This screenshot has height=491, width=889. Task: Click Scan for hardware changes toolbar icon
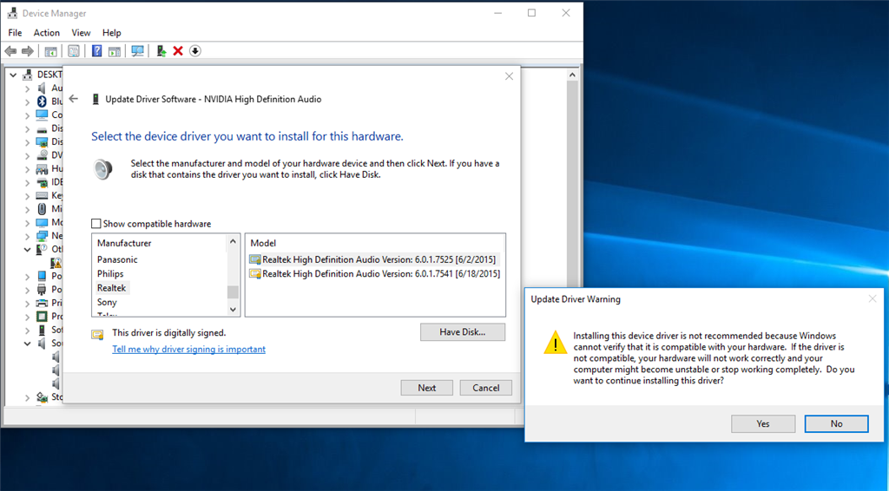coord(137,51)
